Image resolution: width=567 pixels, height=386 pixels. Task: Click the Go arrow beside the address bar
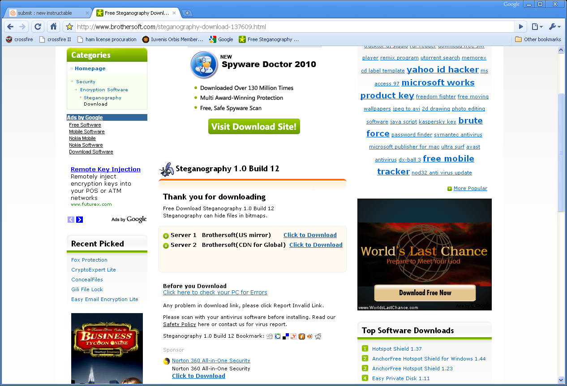(521, 27)
